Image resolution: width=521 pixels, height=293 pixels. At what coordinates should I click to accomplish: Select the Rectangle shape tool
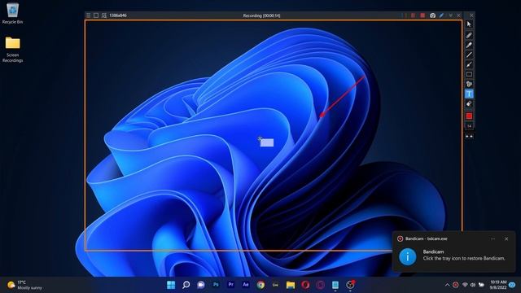click(469, 74)
